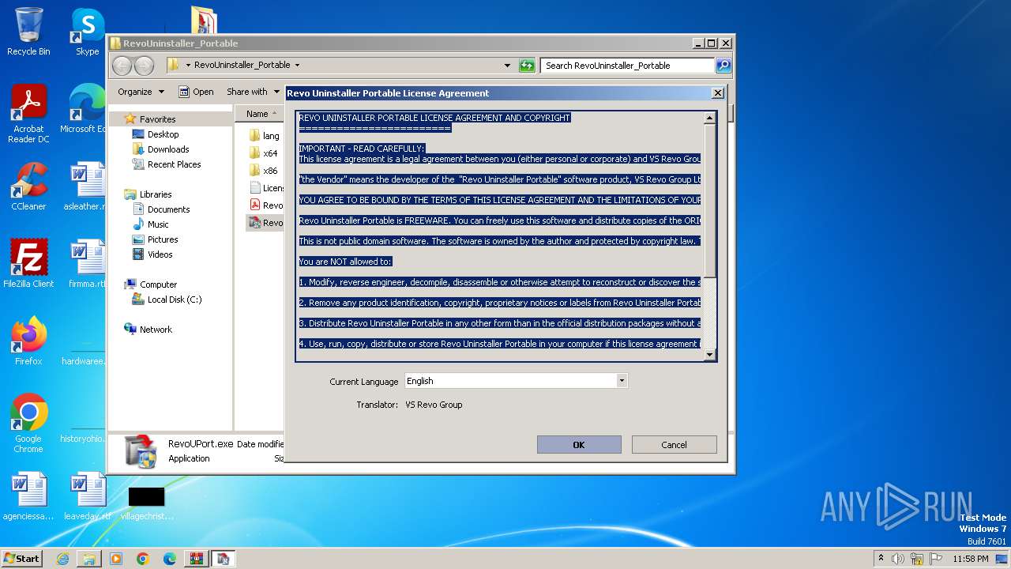
Task: Click Cancel in the license dialog
Action: point(674,444)
